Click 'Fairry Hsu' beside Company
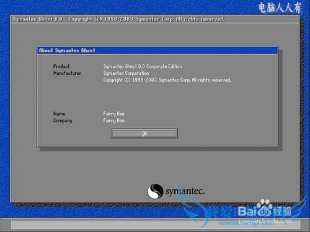Image resolution: width=310 pixels, height=232 pixels. point(114,121)
